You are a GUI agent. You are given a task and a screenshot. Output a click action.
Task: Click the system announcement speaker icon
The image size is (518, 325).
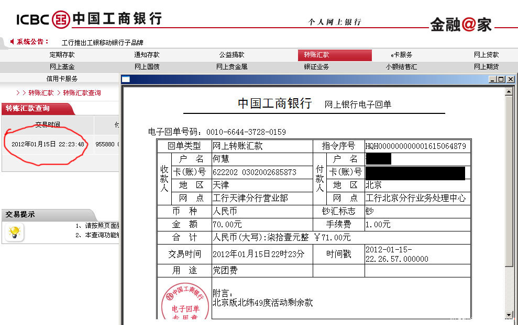coord(12,41)
